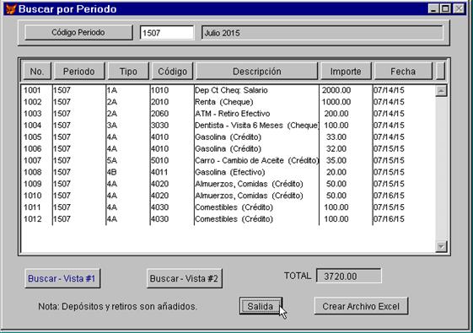Close the Buscar por Periodo window

[459, 8]
